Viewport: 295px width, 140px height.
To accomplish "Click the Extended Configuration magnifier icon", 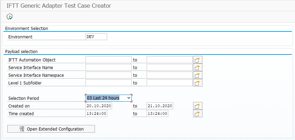I will point(22,129).
